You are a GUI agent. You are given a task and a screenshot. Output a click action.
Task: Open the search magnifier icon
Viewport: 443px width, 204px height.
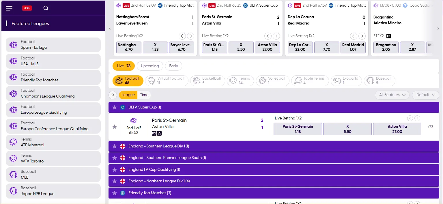click(46, 8)
